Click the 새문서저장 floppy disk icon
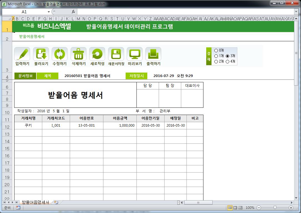Screen dimensions: 301x213 (116, 54)
